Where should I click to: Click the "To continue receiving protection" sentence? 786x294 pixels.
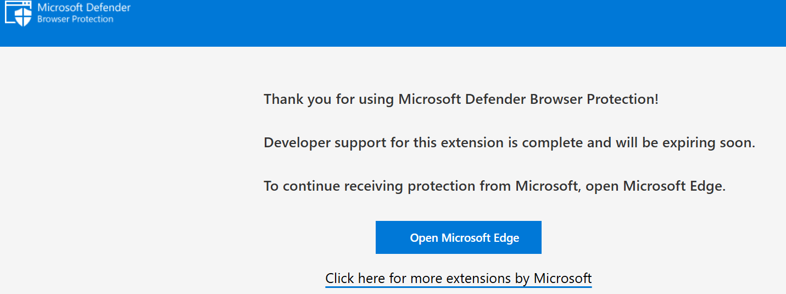494,186
